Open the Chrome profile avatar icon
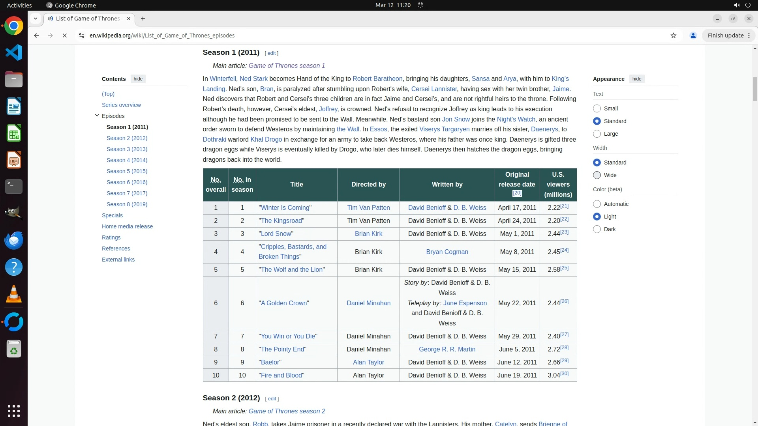758x426 pixels. (693, 35)
